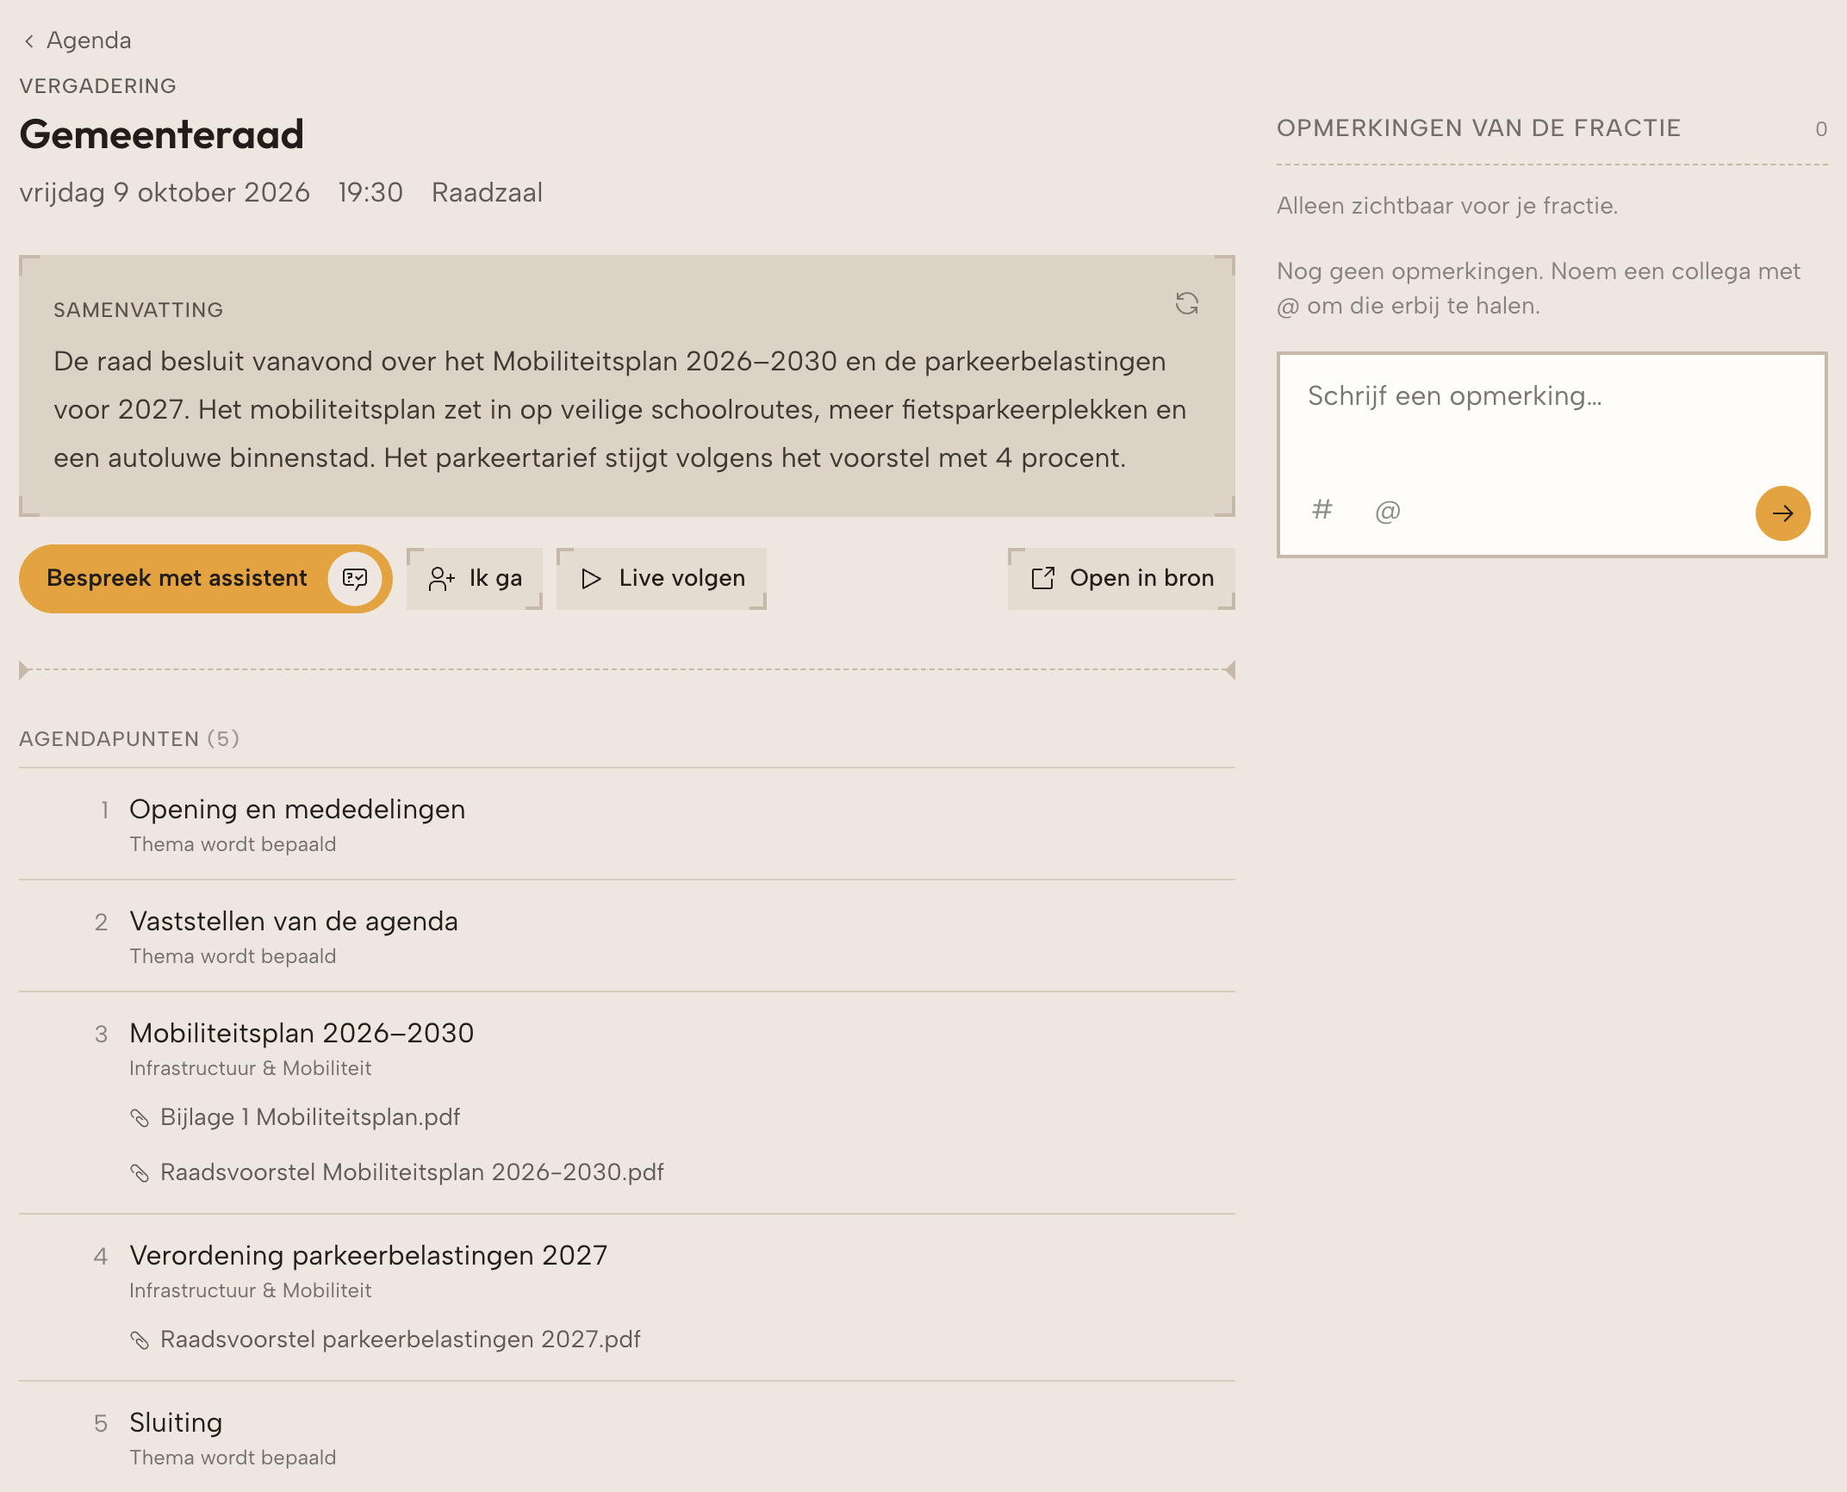
Task: Select agenda item Opening en mededelingen
Action: pyautogui.click(x=627, y=824)
